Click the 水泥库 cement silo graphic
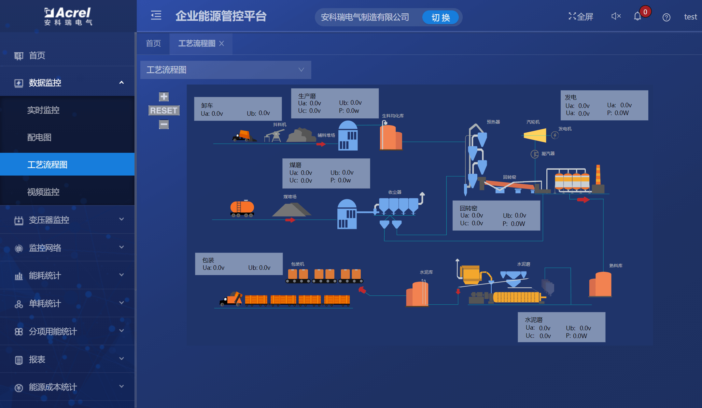Screen dimensions: 702x408 (x=417, y=294)
